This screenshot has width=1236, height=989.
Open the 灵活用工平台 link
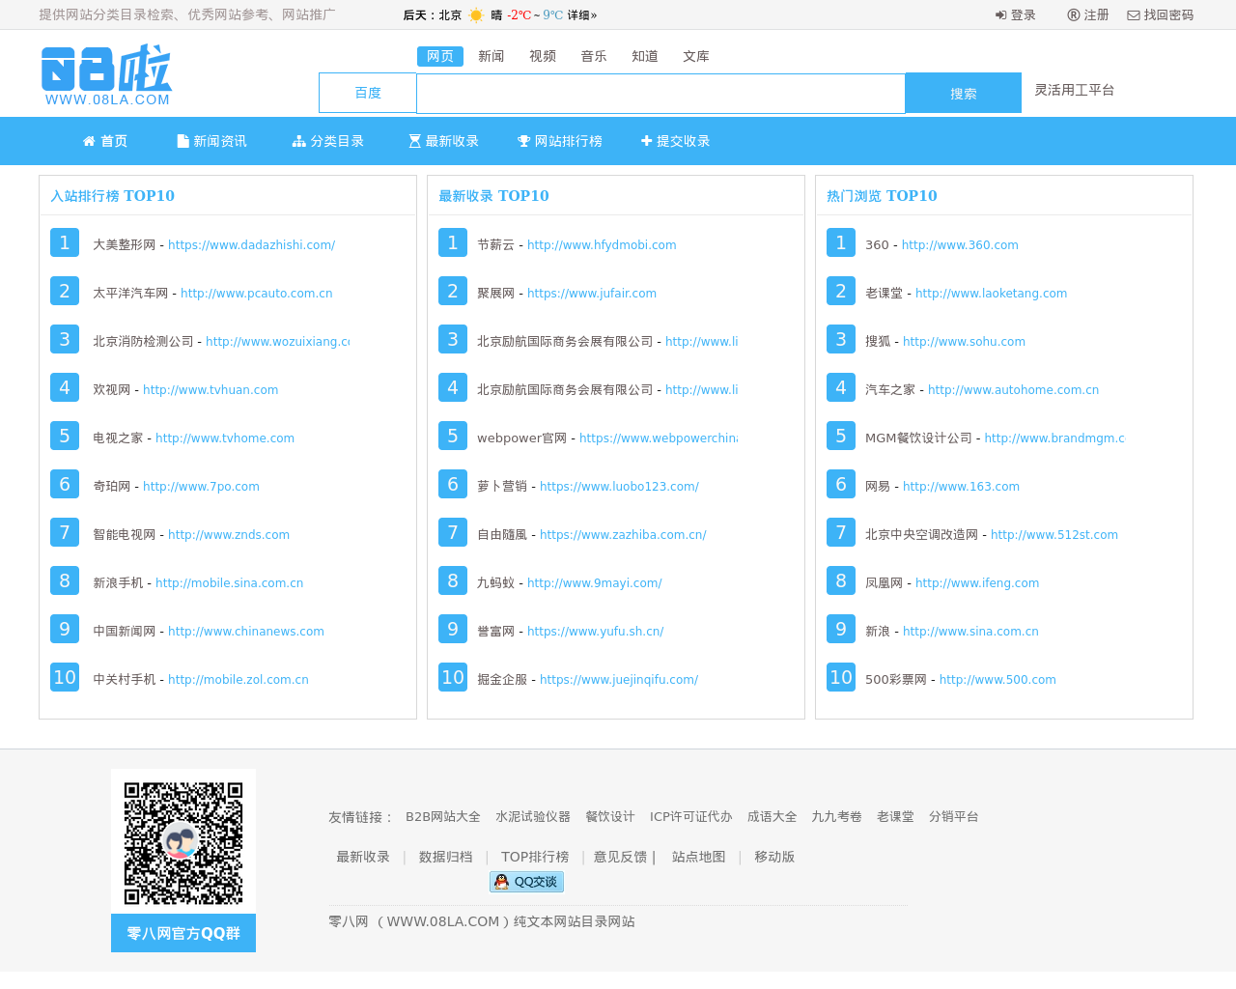(1075, 90)
